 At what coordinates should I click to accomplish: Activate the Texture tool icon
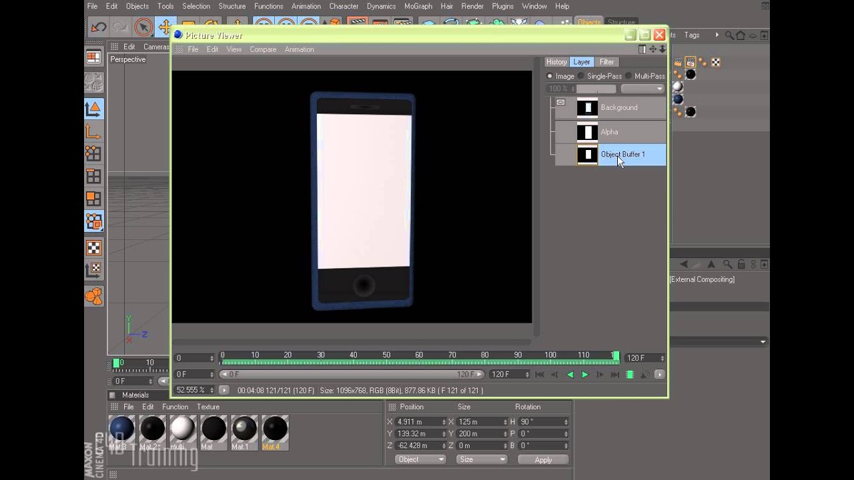(x=94, y=249)
